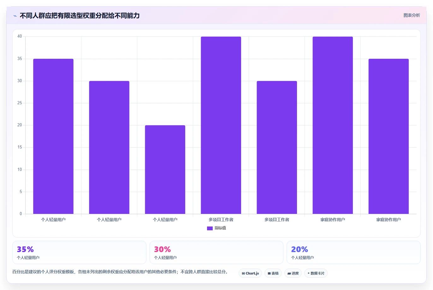433x290 pixels.
Task: Click the lightning icon beside the card title
Action: [x=15, y=16]
